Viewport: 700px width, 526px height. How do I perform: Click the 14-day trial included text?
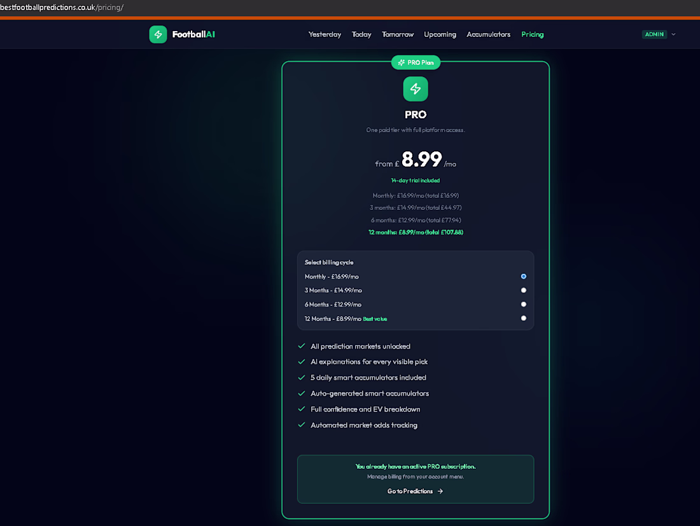click(416, 180)
